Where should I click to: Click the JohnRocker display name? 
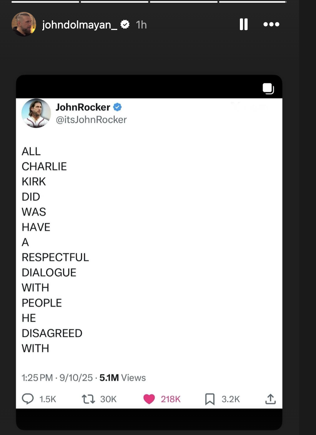tap(83, 107)
